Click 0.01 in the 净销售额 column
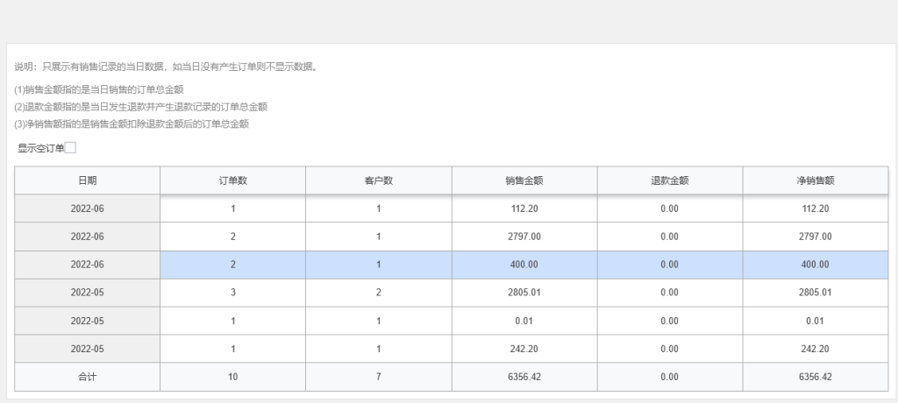Viewport: 898px width, 403px height. (815, 321)
